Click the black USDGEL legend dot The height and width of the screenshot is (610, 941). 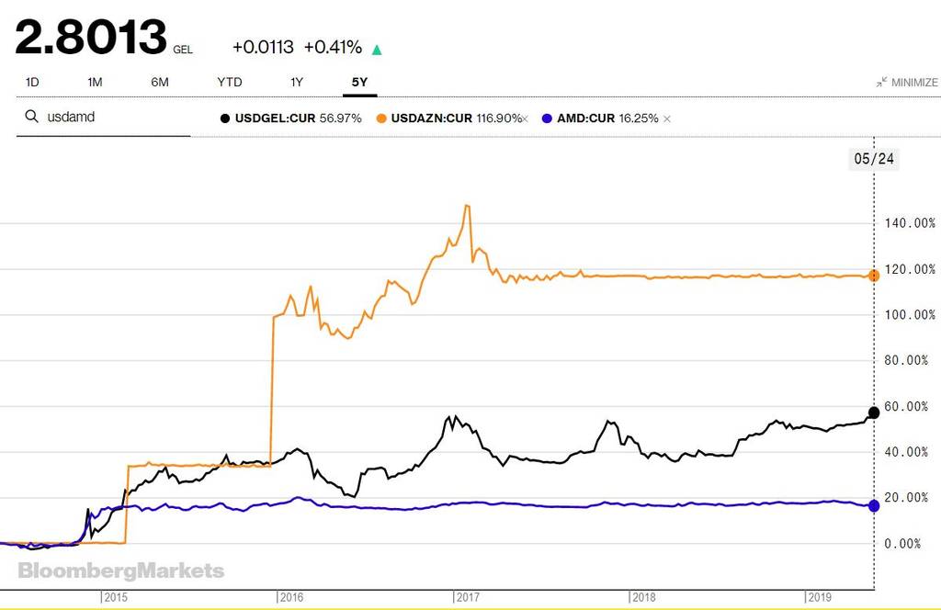tap(225, 119)
